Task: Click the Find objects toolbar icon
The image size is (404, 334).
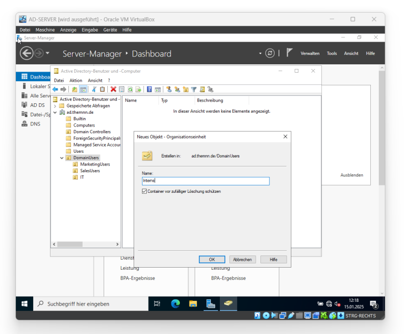Action: (202, 90)
